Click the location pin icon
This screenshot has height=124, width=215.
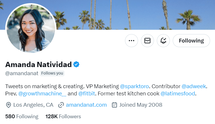8,105
